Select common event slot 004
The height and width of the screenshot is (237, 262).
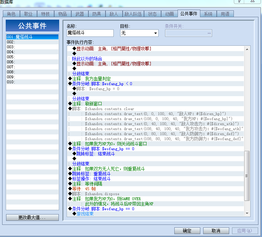point(32,52)
